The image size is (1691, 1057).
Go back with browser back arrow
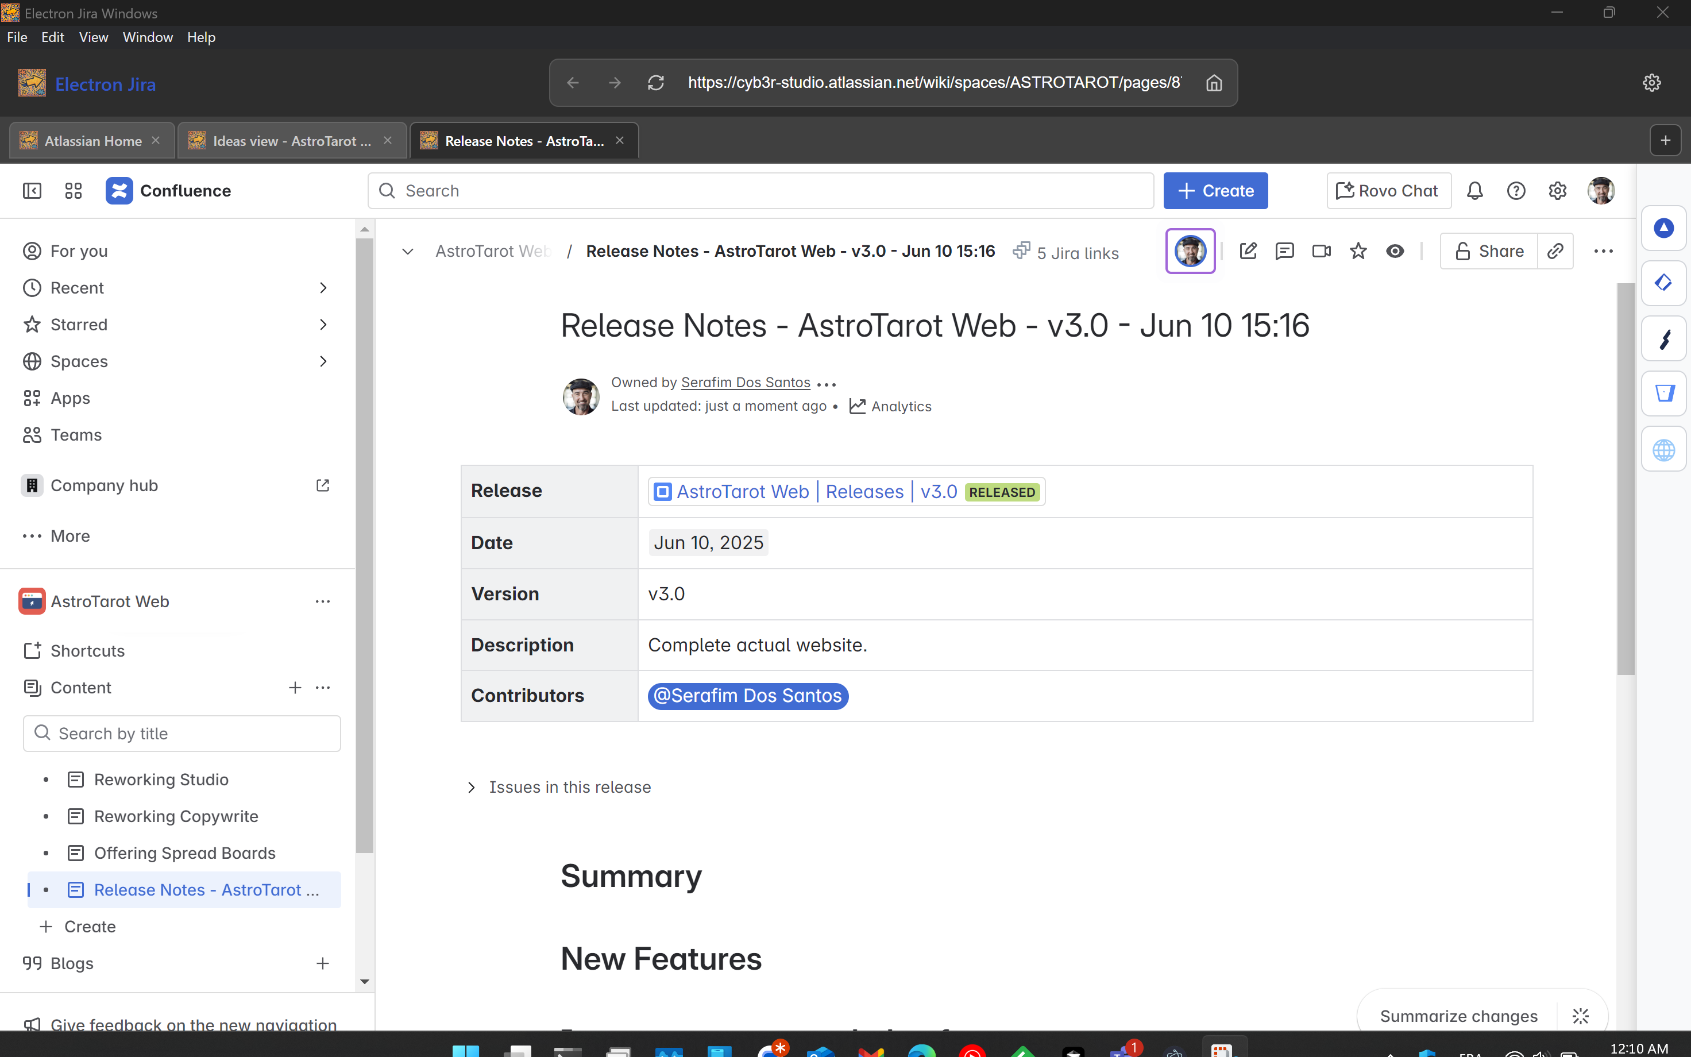click(573, 83)
